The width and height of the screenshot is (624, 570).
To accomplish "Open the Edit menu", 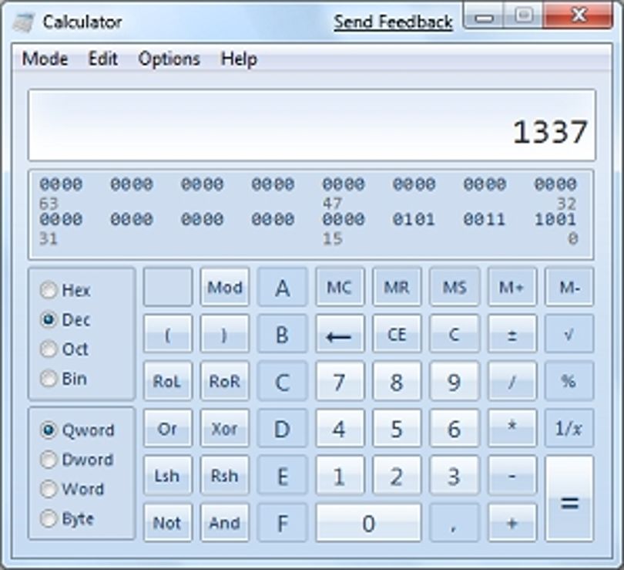I will (102, 59).
